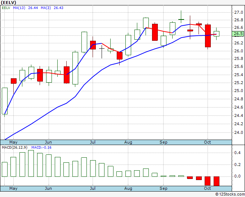Click the 25.2 price axis label
The width and height of the screenshot is (245, 197).
239,83
